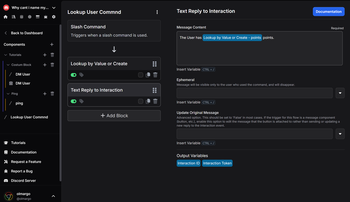Expand the bot name dropdown chevron
The width and height of the screenshot is (350, 202).
pos(54,8)
